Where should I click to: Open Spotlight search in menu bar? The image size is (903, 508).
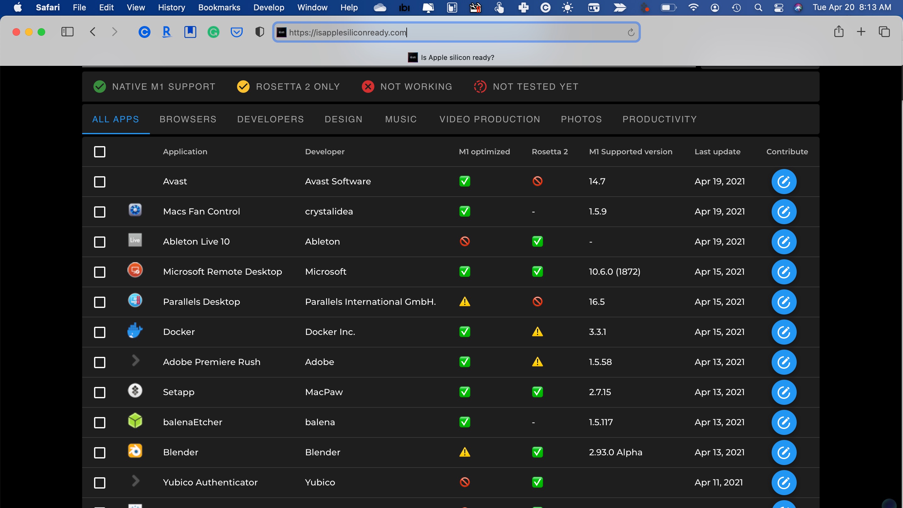pyautogui.click(x=758, y=7)
